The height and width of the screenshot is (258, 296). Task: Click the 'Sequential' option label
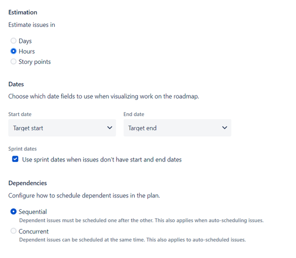pyautogui.click(x=33, y=212)
